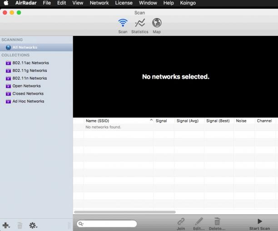Sort by the Name (SSID) column arrow
This screenshot has height=231, width=278.
pos(151,120)
